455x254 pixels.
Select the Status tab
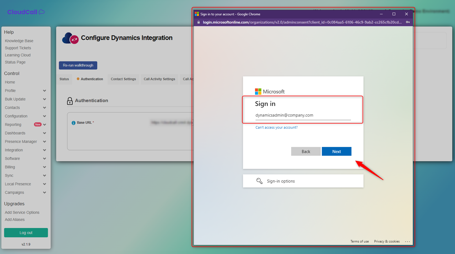pyautogui.click(x=64, y=79)
